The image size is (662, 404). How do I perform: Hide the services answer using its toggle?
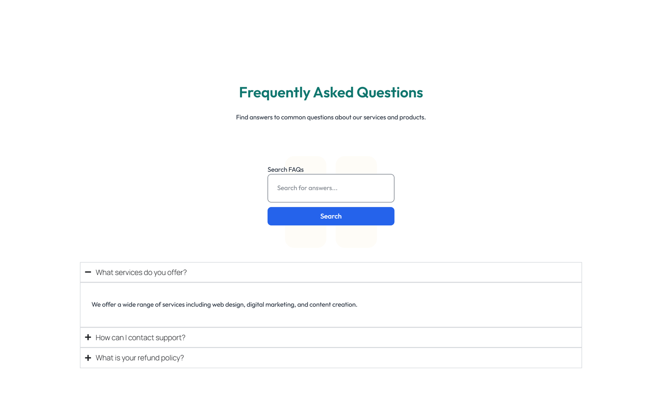88,272
